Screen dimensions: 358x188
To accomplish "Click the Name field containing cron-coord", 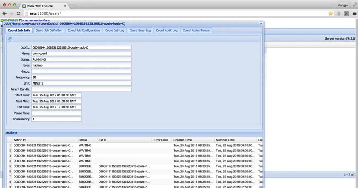I will 82,54.
